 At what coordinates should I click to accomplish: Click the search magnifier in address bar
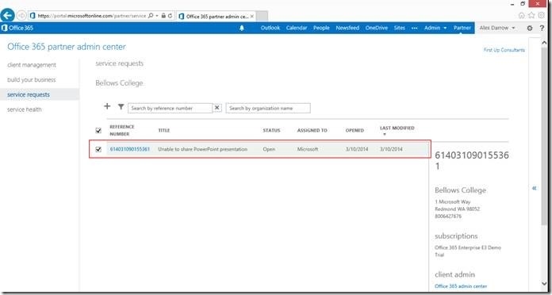(x=151, y=16)
